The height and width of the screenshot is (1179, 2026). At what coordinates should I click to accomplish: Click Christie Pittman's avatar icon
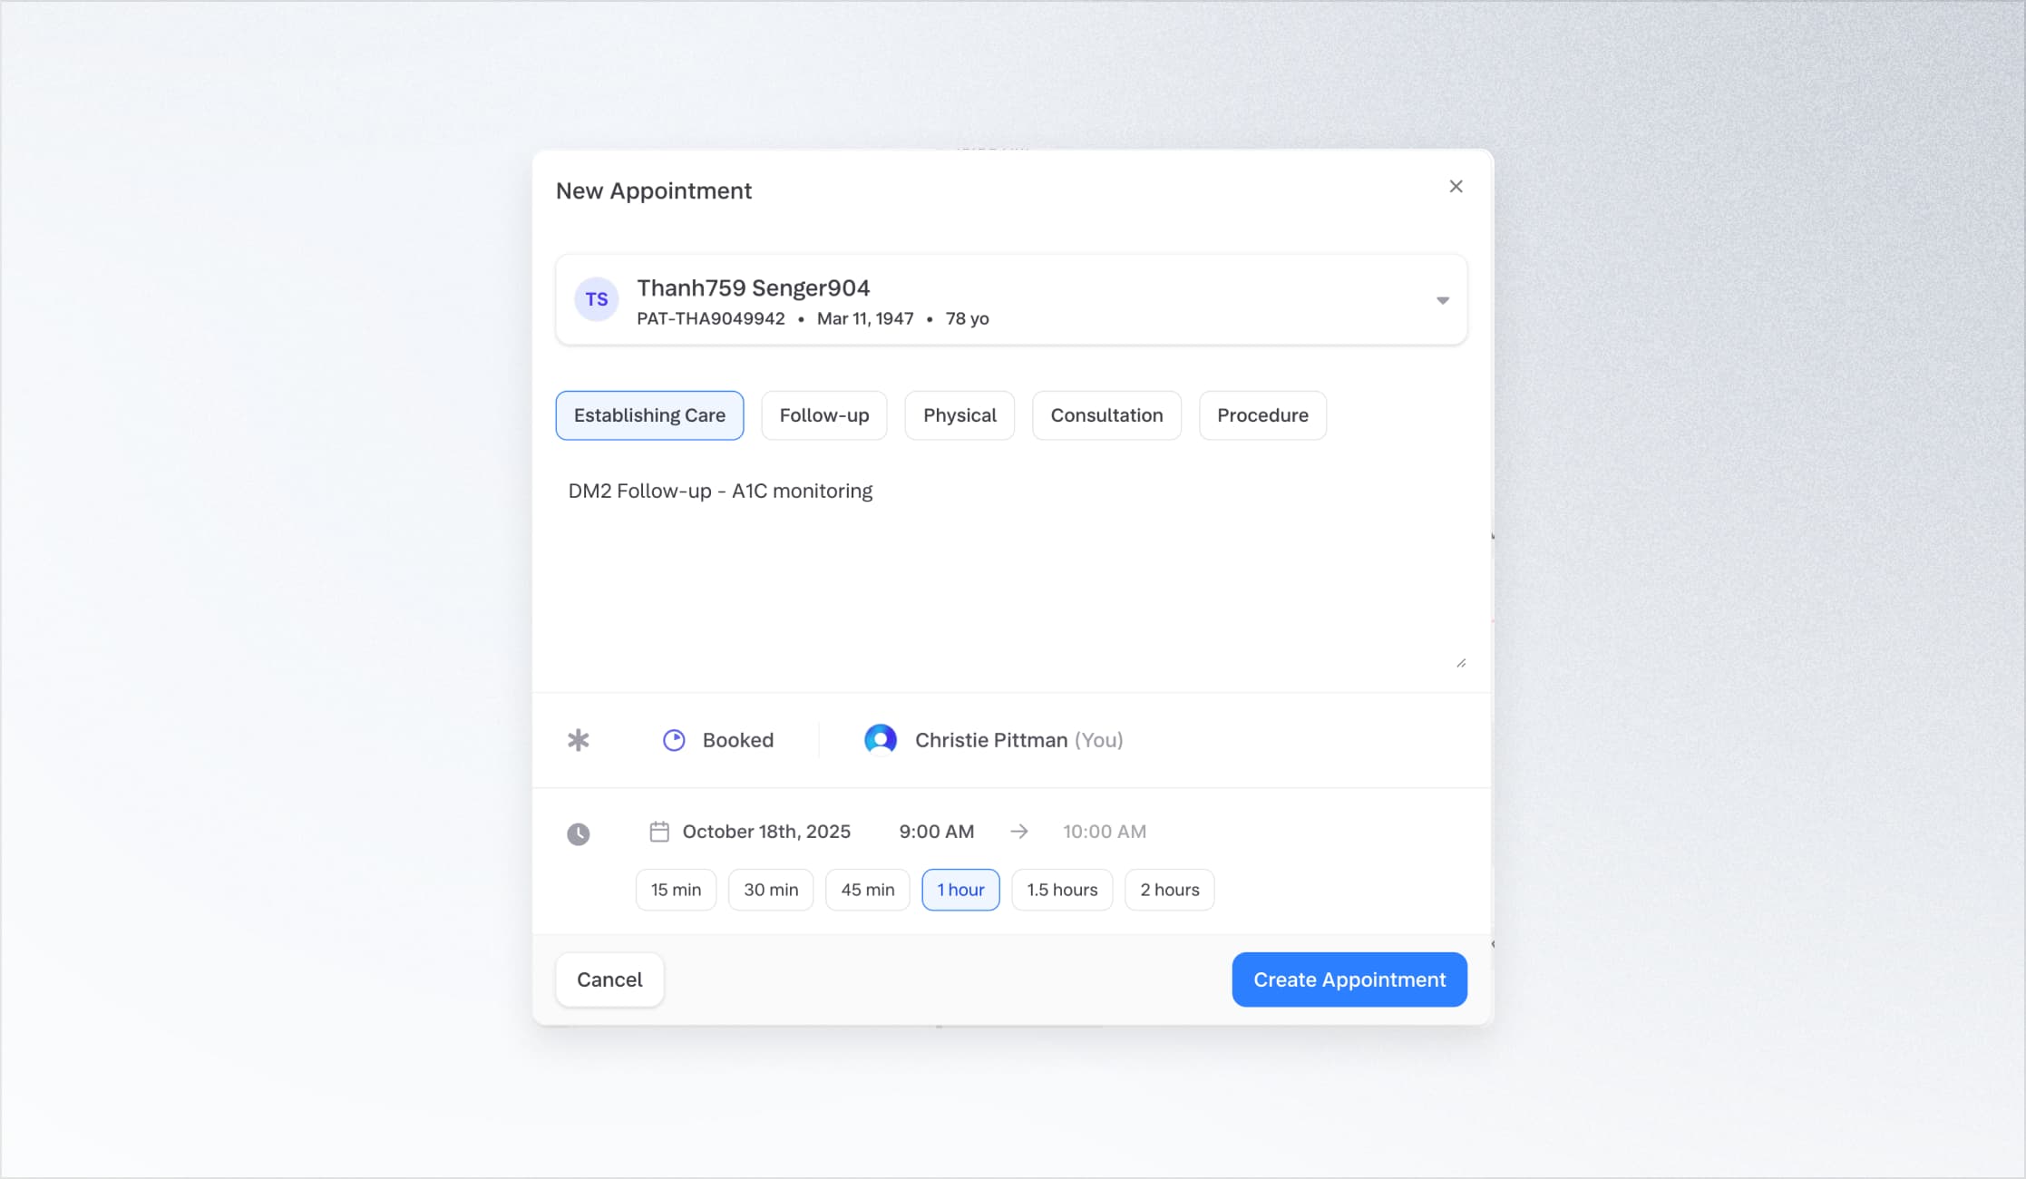pos(880,740)
